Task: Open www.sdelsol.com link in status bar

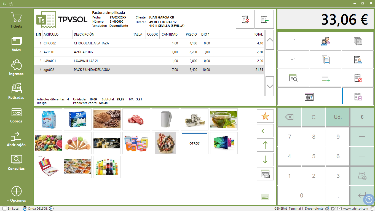Action: (356, 209)
